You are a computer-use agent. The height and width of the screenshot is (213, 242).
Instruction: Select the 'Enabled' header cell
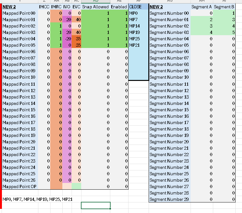119,7
